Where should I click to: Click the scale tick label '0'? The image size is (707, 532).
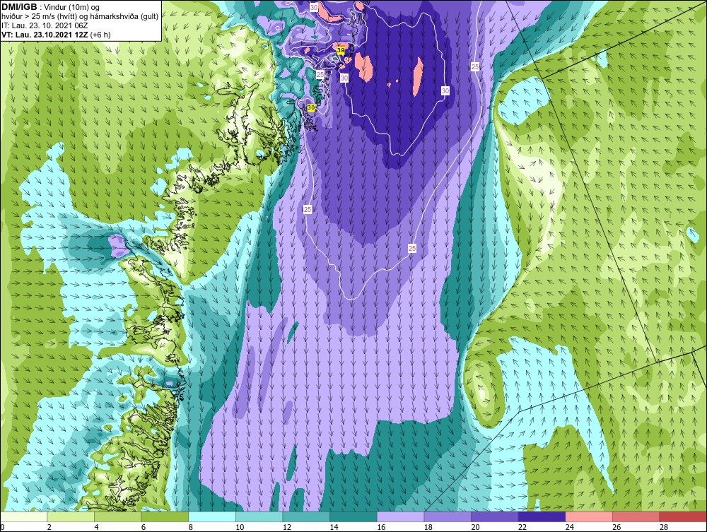coord(2,527)
